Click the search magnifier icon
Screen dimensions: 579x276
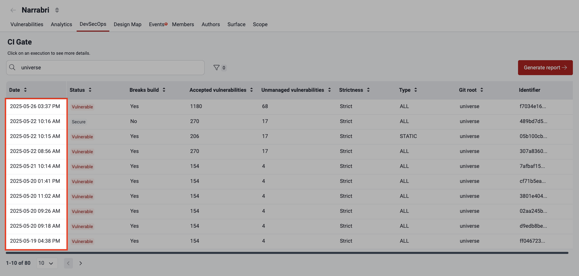tap(12, 67)
